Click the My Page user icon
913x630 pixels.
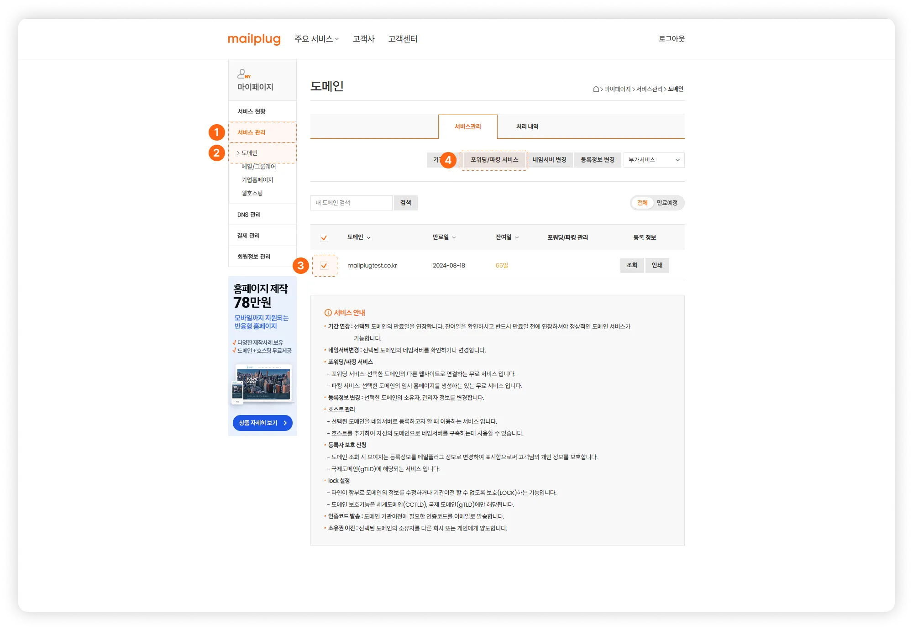[243, 73]
